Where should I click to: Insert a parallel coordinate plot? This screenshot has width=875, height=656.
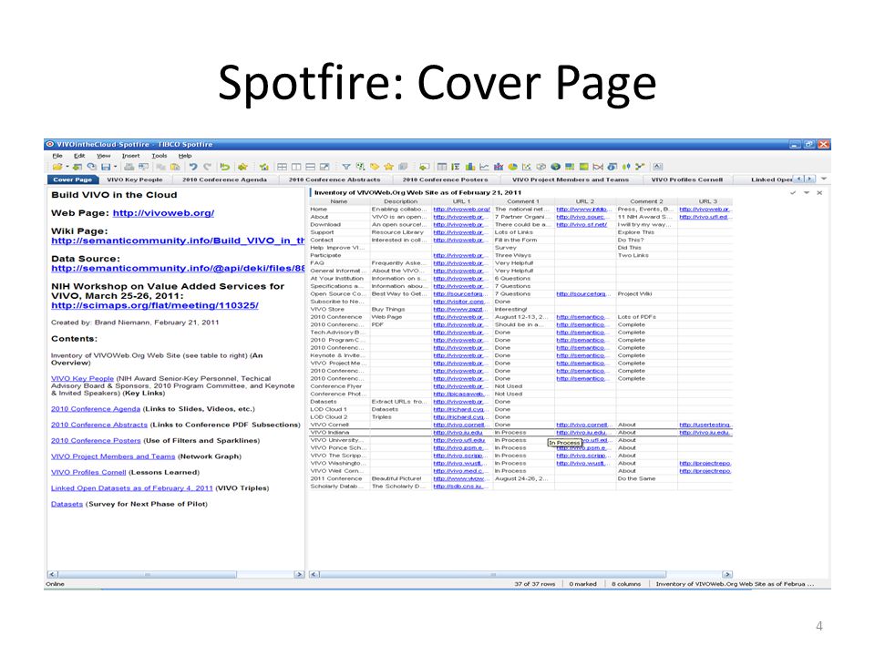(598, 167)
